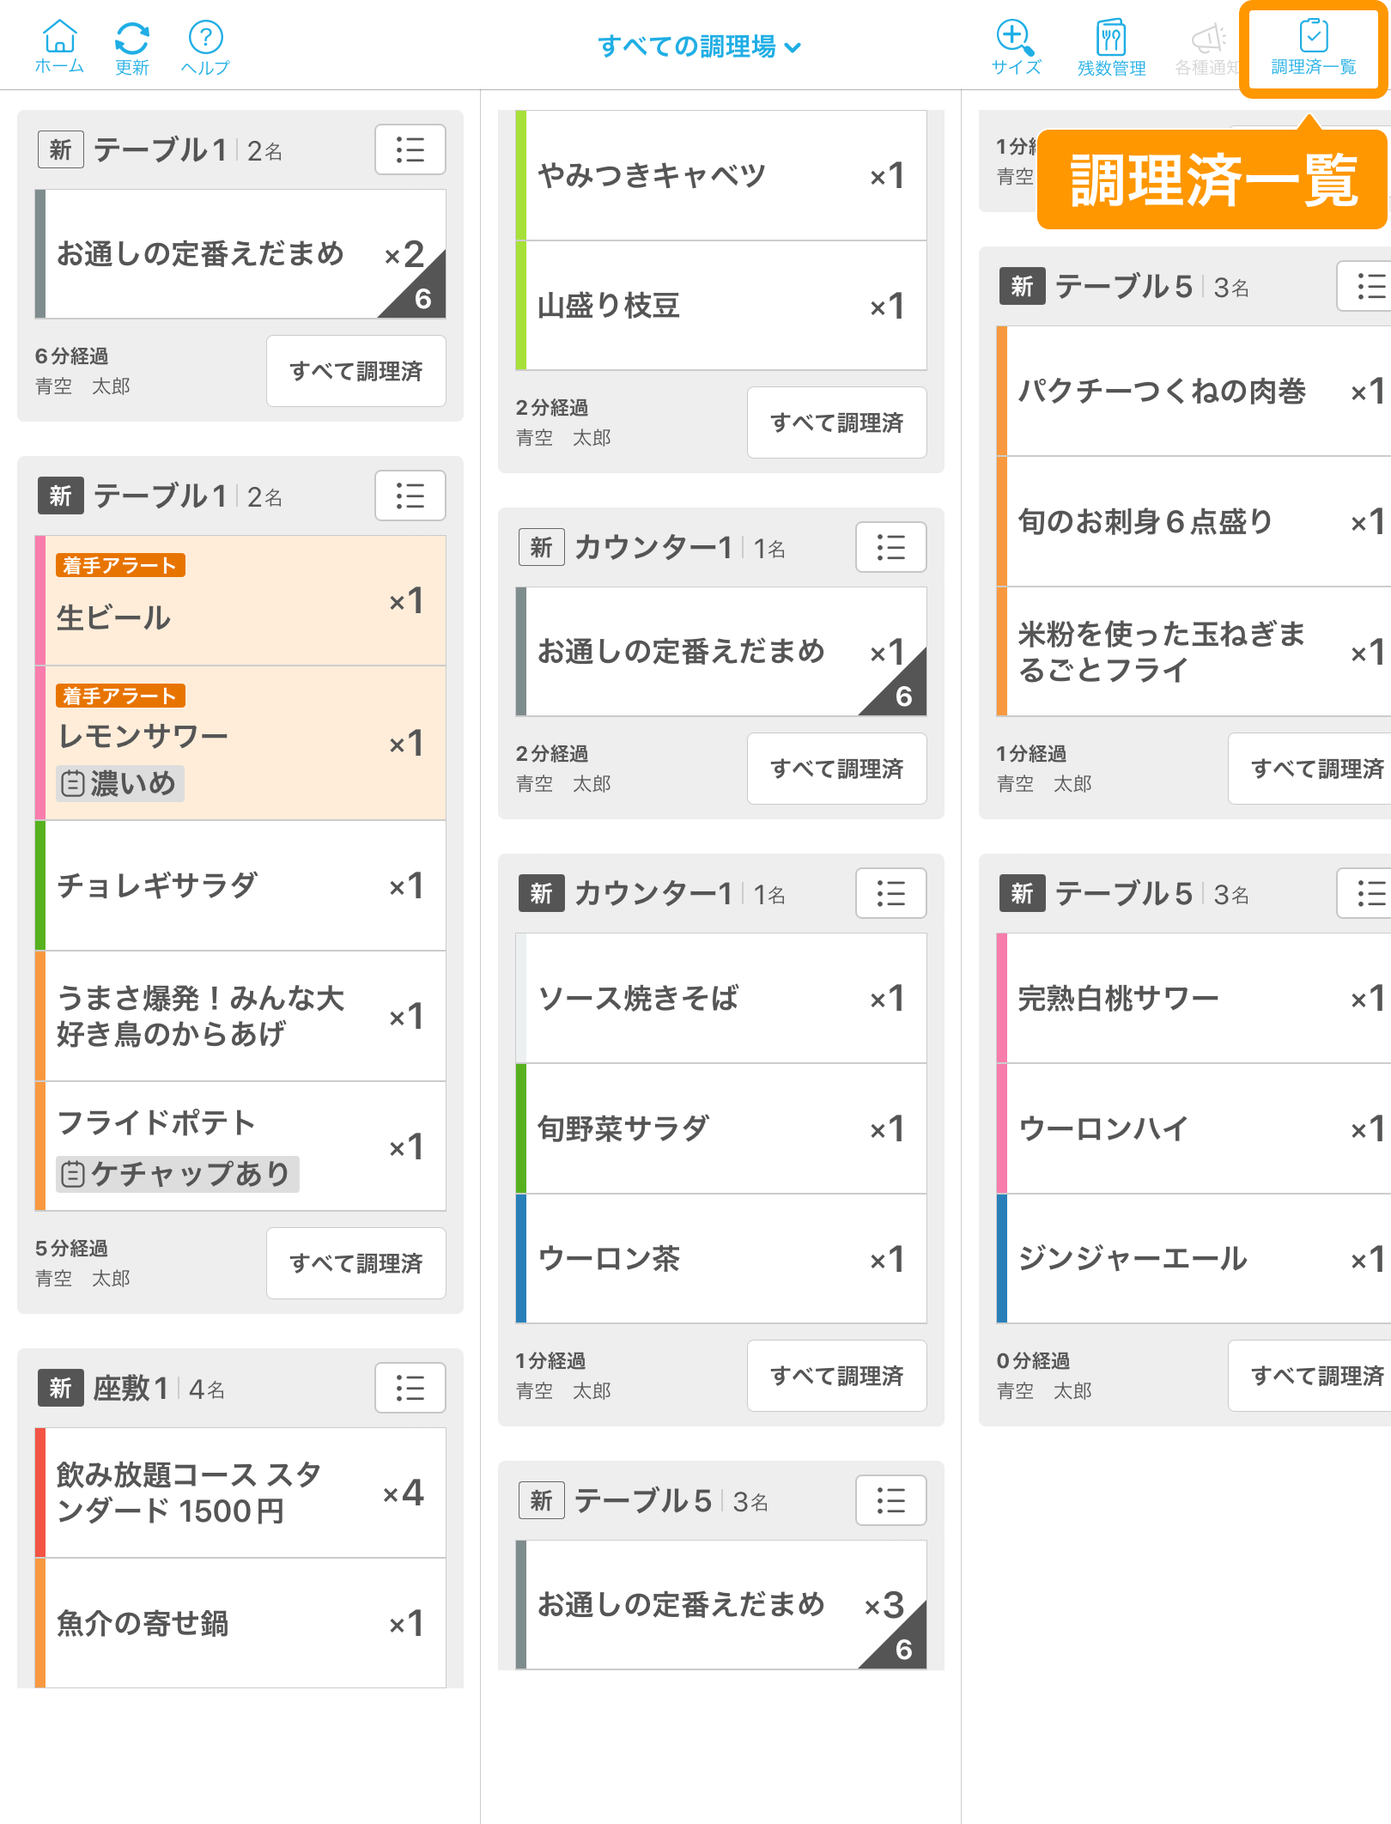The image size is (1391, 1824).
Task: Select 旬野菜サラダ item
Action: click(721, 1128)
